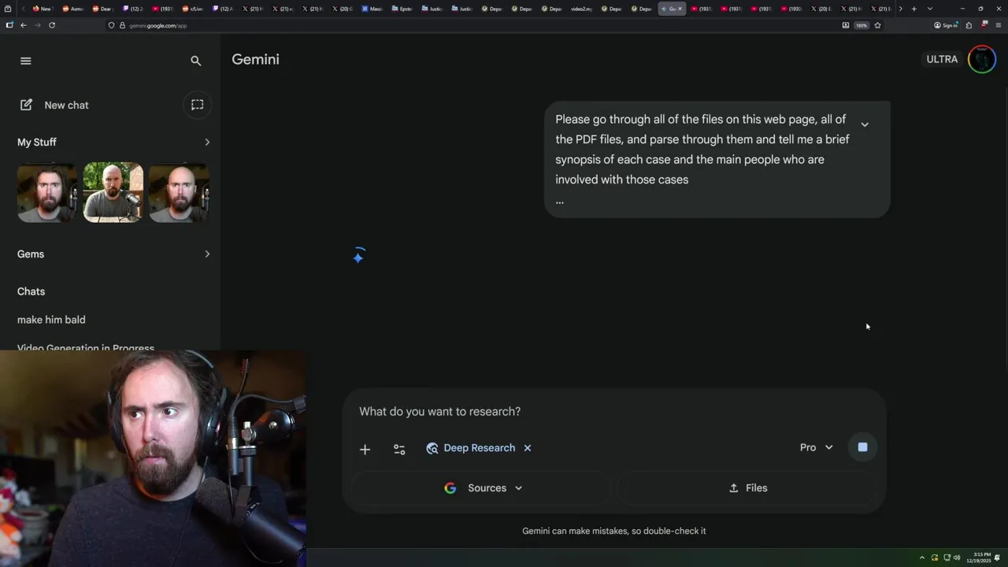Screen dimensions: 1008x567
Task: Remove the Deep Research tool with X
Action: pos(528,448)
